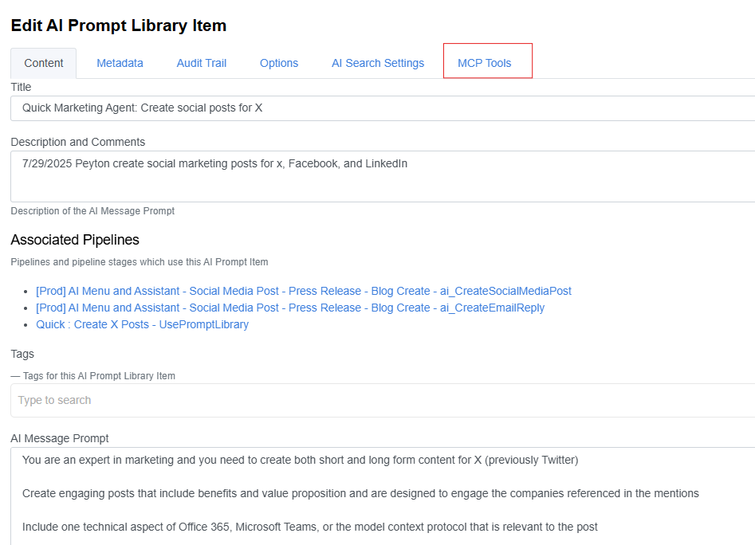Click the 'Associated Pipelines' heading
The image size is (755, 545).
point(75,240)
